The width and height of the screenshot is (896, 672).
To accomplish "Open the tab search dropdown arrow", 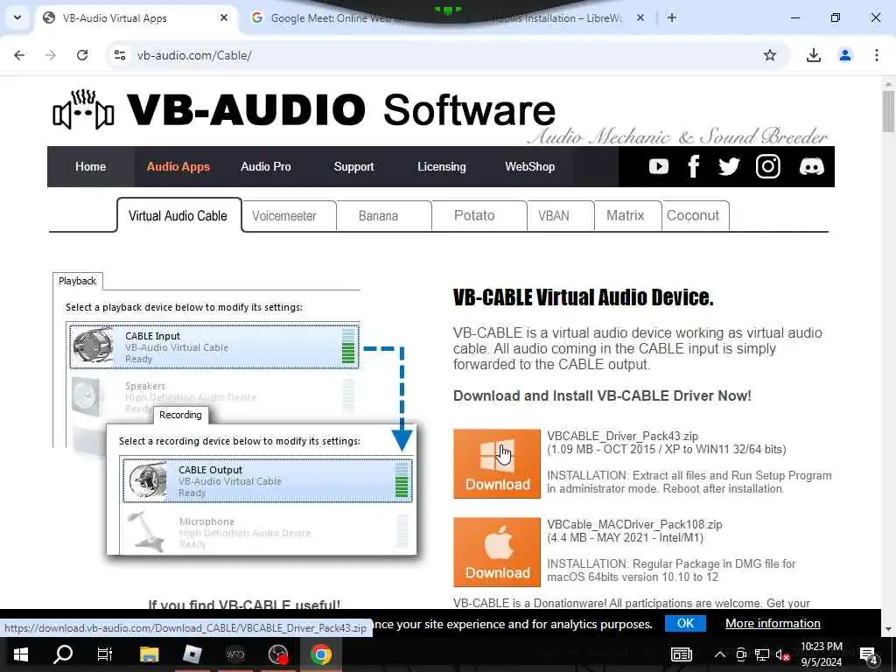I will (17, 17).
